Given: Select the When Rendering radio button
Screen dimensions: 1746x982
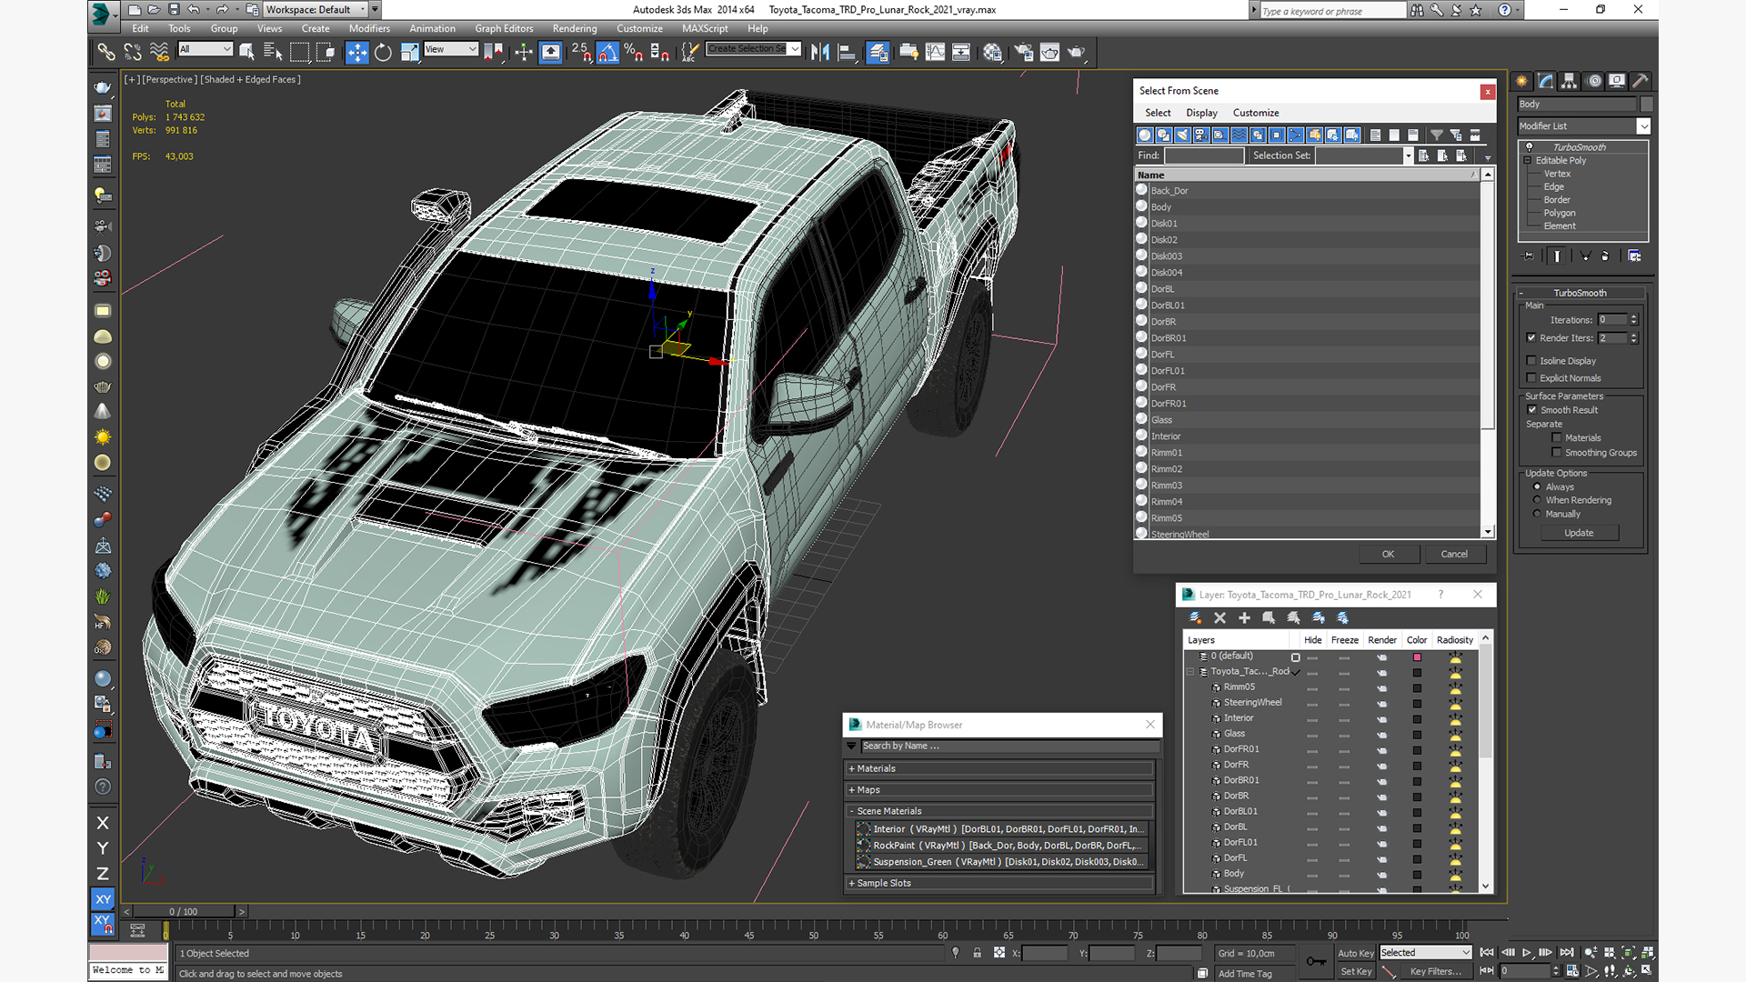Looking at the screenshot, I should point(1537,500).
